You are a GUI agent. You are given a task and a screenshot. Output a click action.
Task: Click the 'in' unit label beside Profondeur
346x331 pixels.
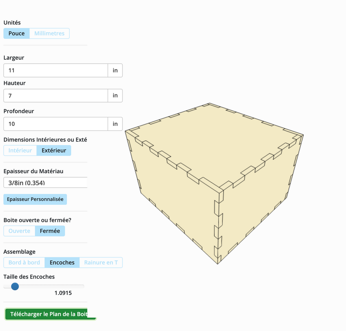(x=115, y=124)
